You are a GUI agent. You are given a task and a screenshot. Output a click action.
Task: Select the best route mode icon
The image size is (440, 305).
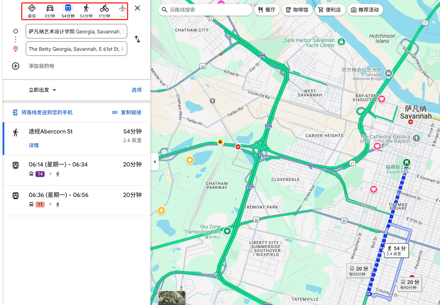(32, 8)
